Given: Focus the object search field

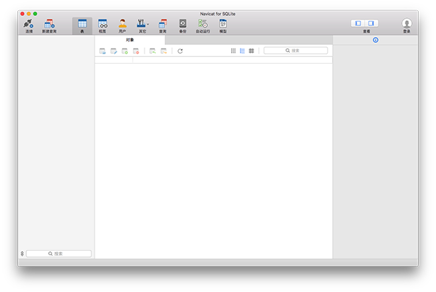Looking at the screenshot, I should pos(296,50).
